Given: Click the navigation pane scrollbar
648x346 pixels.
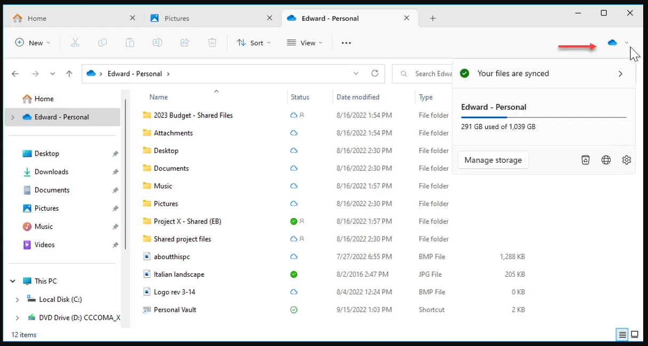Looking at the screenshot, I should point(125,174).
